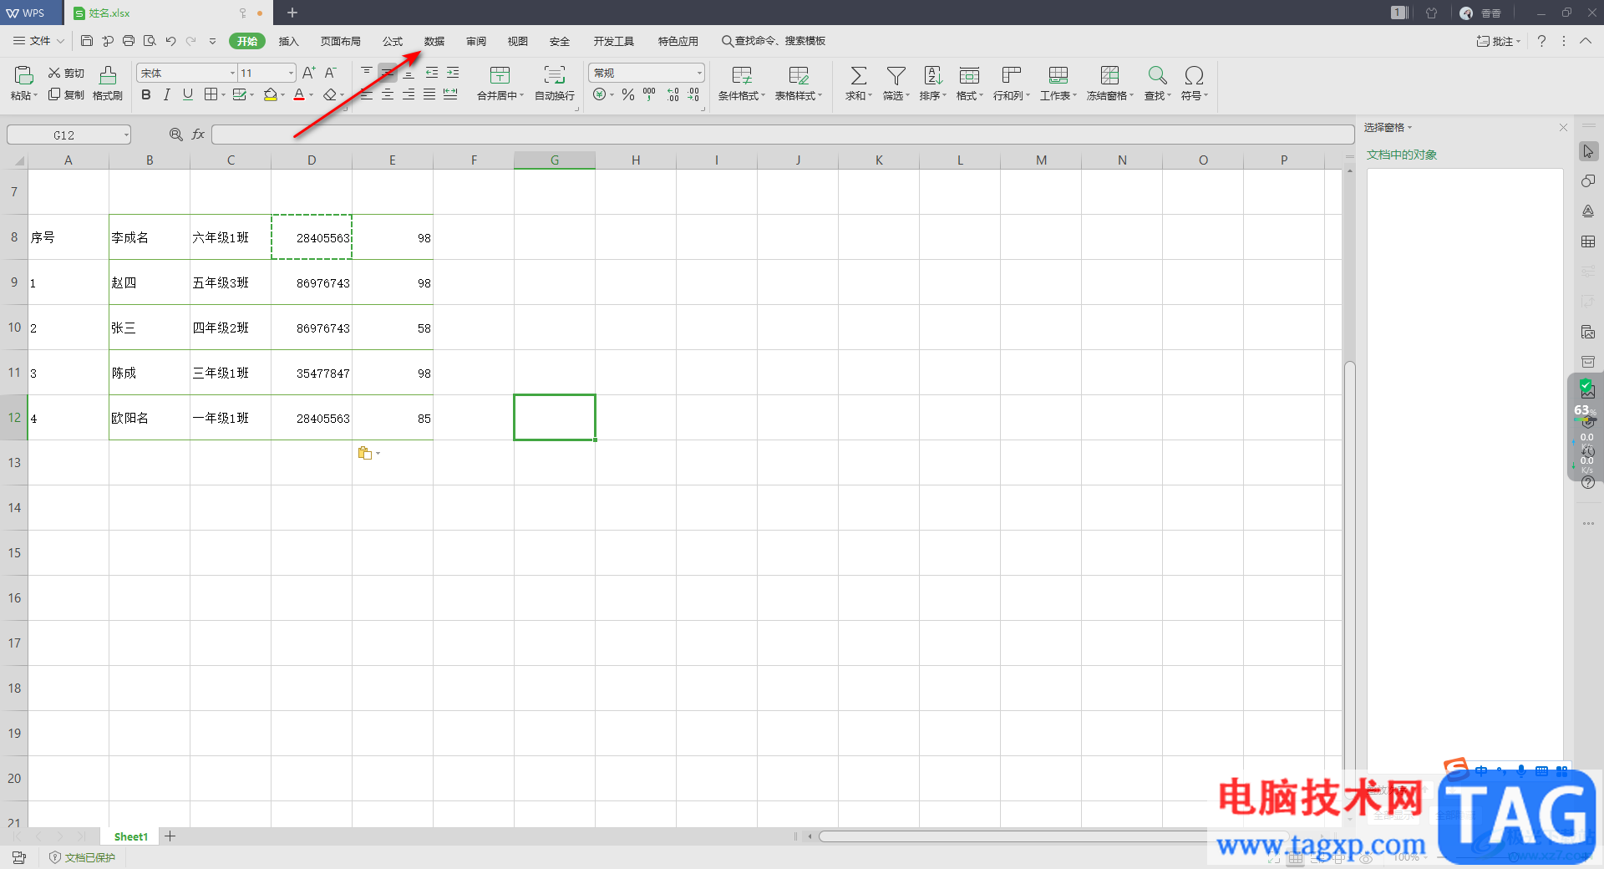The width and height of the screenshot is (1604, 869).
Task: Switch to the 页面布局 Page Layout tab
Action: (x=341, y=41)
